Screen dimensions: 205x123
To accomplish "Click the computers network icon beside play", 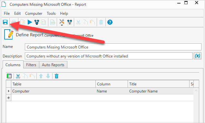I will click(x=37, y=22).
